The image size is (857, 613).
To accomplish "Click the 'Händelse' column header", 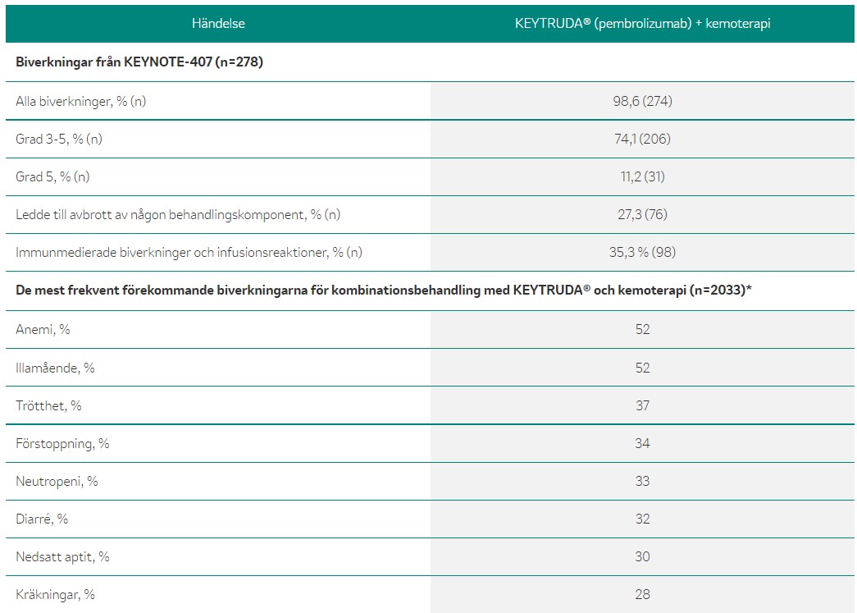I will 218,24.
